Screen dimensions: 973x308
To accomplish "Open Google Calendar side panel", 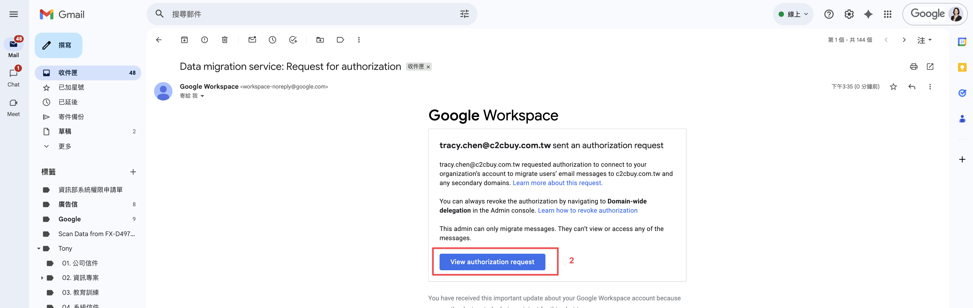I will coord(962,42).
